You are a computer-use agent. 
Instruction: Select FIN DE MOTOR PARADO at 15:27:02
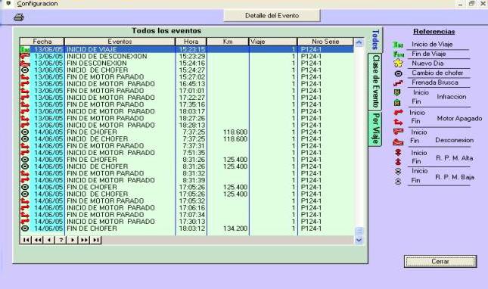pyautogui.click(x=187, y=77)
